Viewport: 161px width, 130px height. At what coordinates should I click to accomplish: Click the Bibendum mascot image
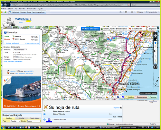9,22
